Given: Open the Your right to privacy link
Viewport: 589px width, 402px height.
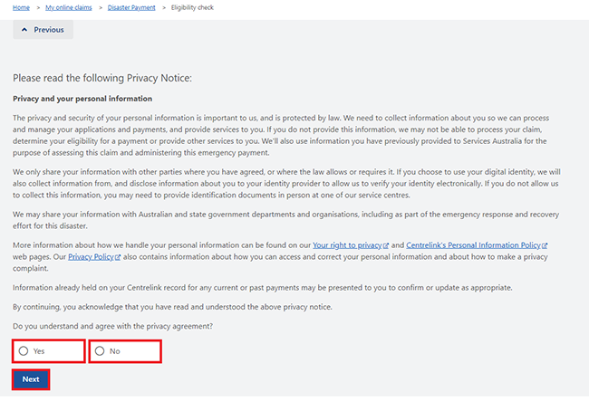Looking at the screenshot, I should [347, 245].
